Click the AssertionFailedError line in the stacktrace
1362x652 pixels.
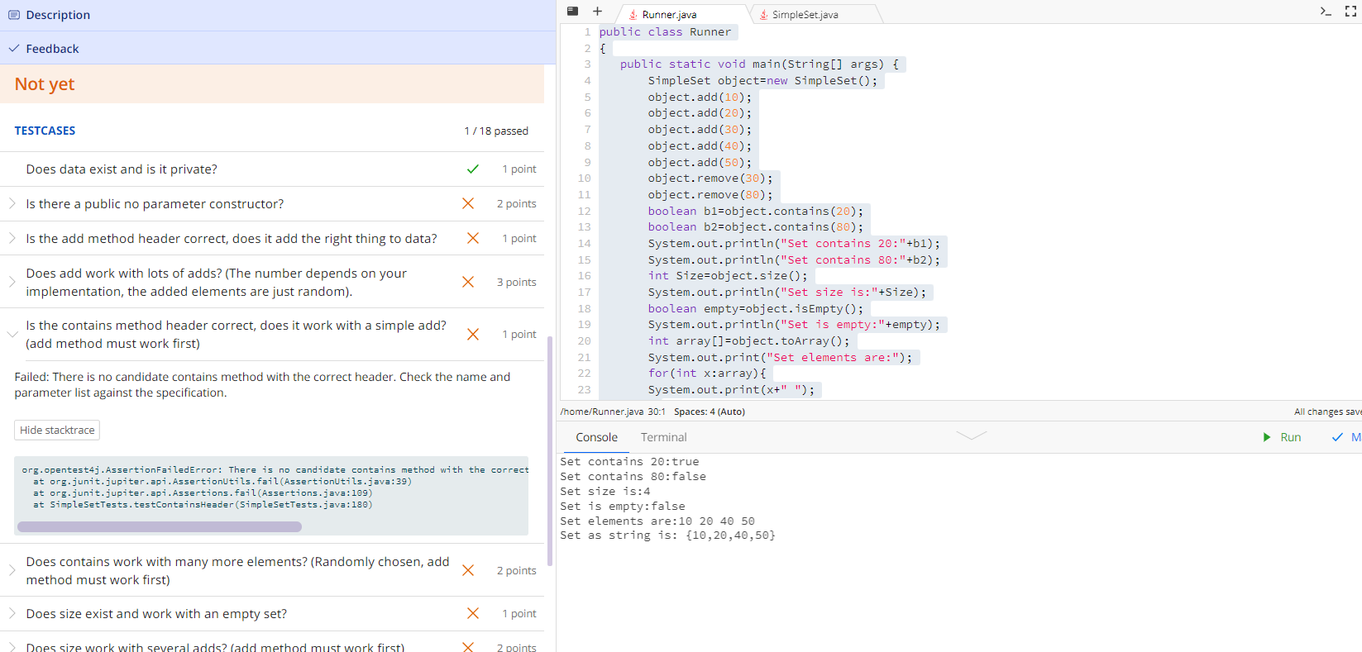click(275, 469)
